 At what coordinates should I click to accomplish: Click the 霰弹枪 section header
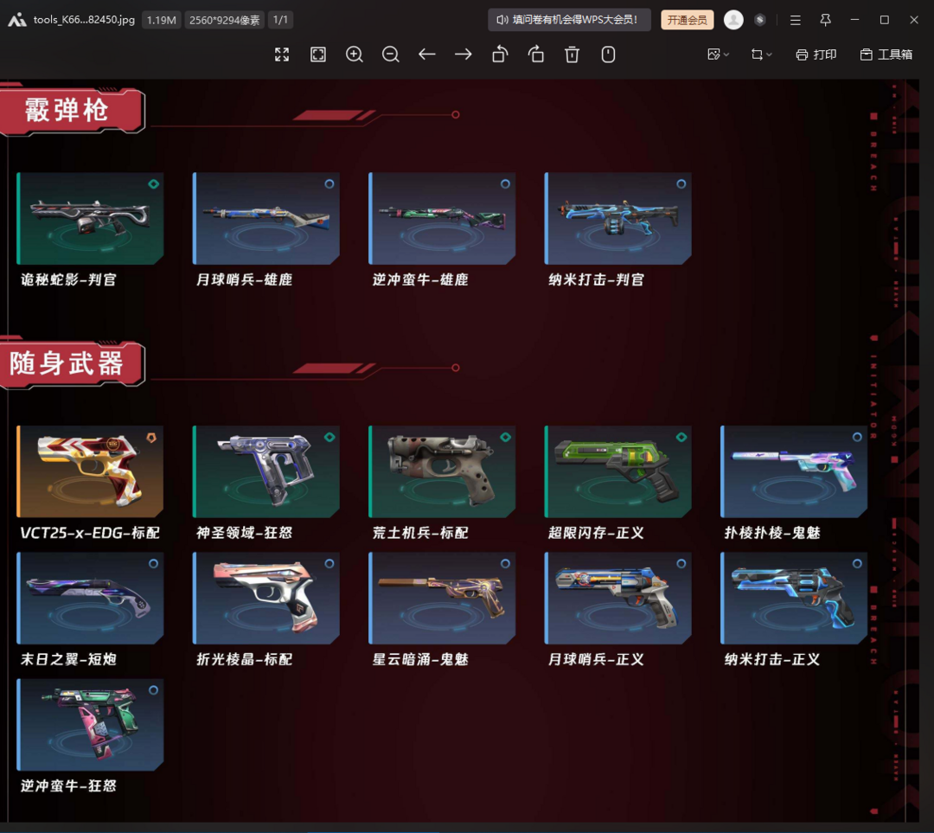[71, 111]
